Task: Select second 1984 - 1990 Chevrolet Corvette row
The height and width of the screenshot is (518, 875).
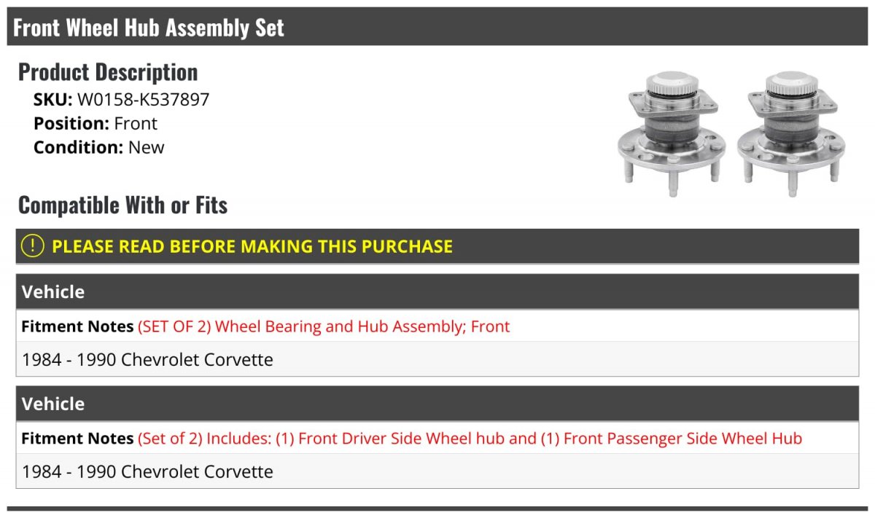Action: (437, 471)
